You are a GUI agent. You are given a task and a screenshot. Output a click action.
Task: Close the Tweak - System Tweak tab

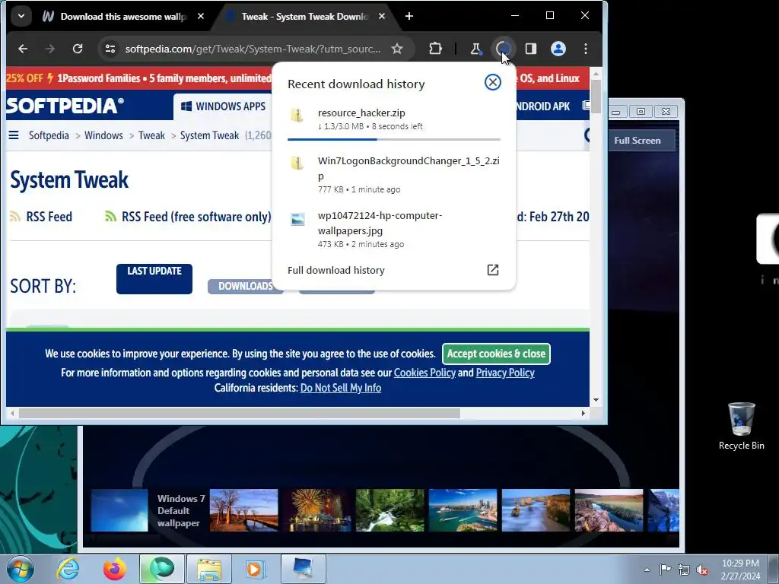point(382,16)
